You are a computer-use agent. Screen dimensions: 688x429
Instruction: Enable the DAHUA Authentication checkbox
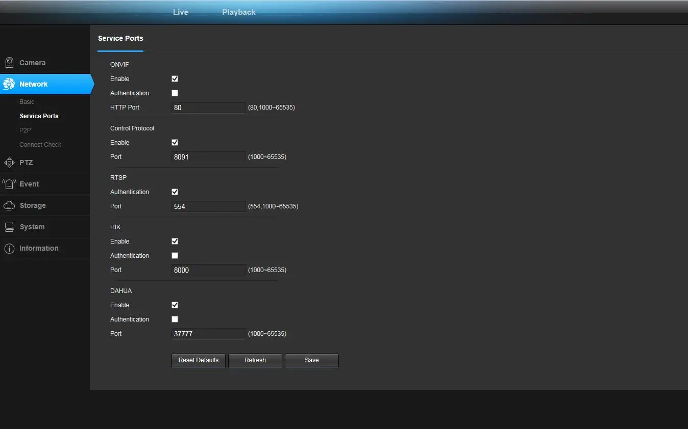175,319
